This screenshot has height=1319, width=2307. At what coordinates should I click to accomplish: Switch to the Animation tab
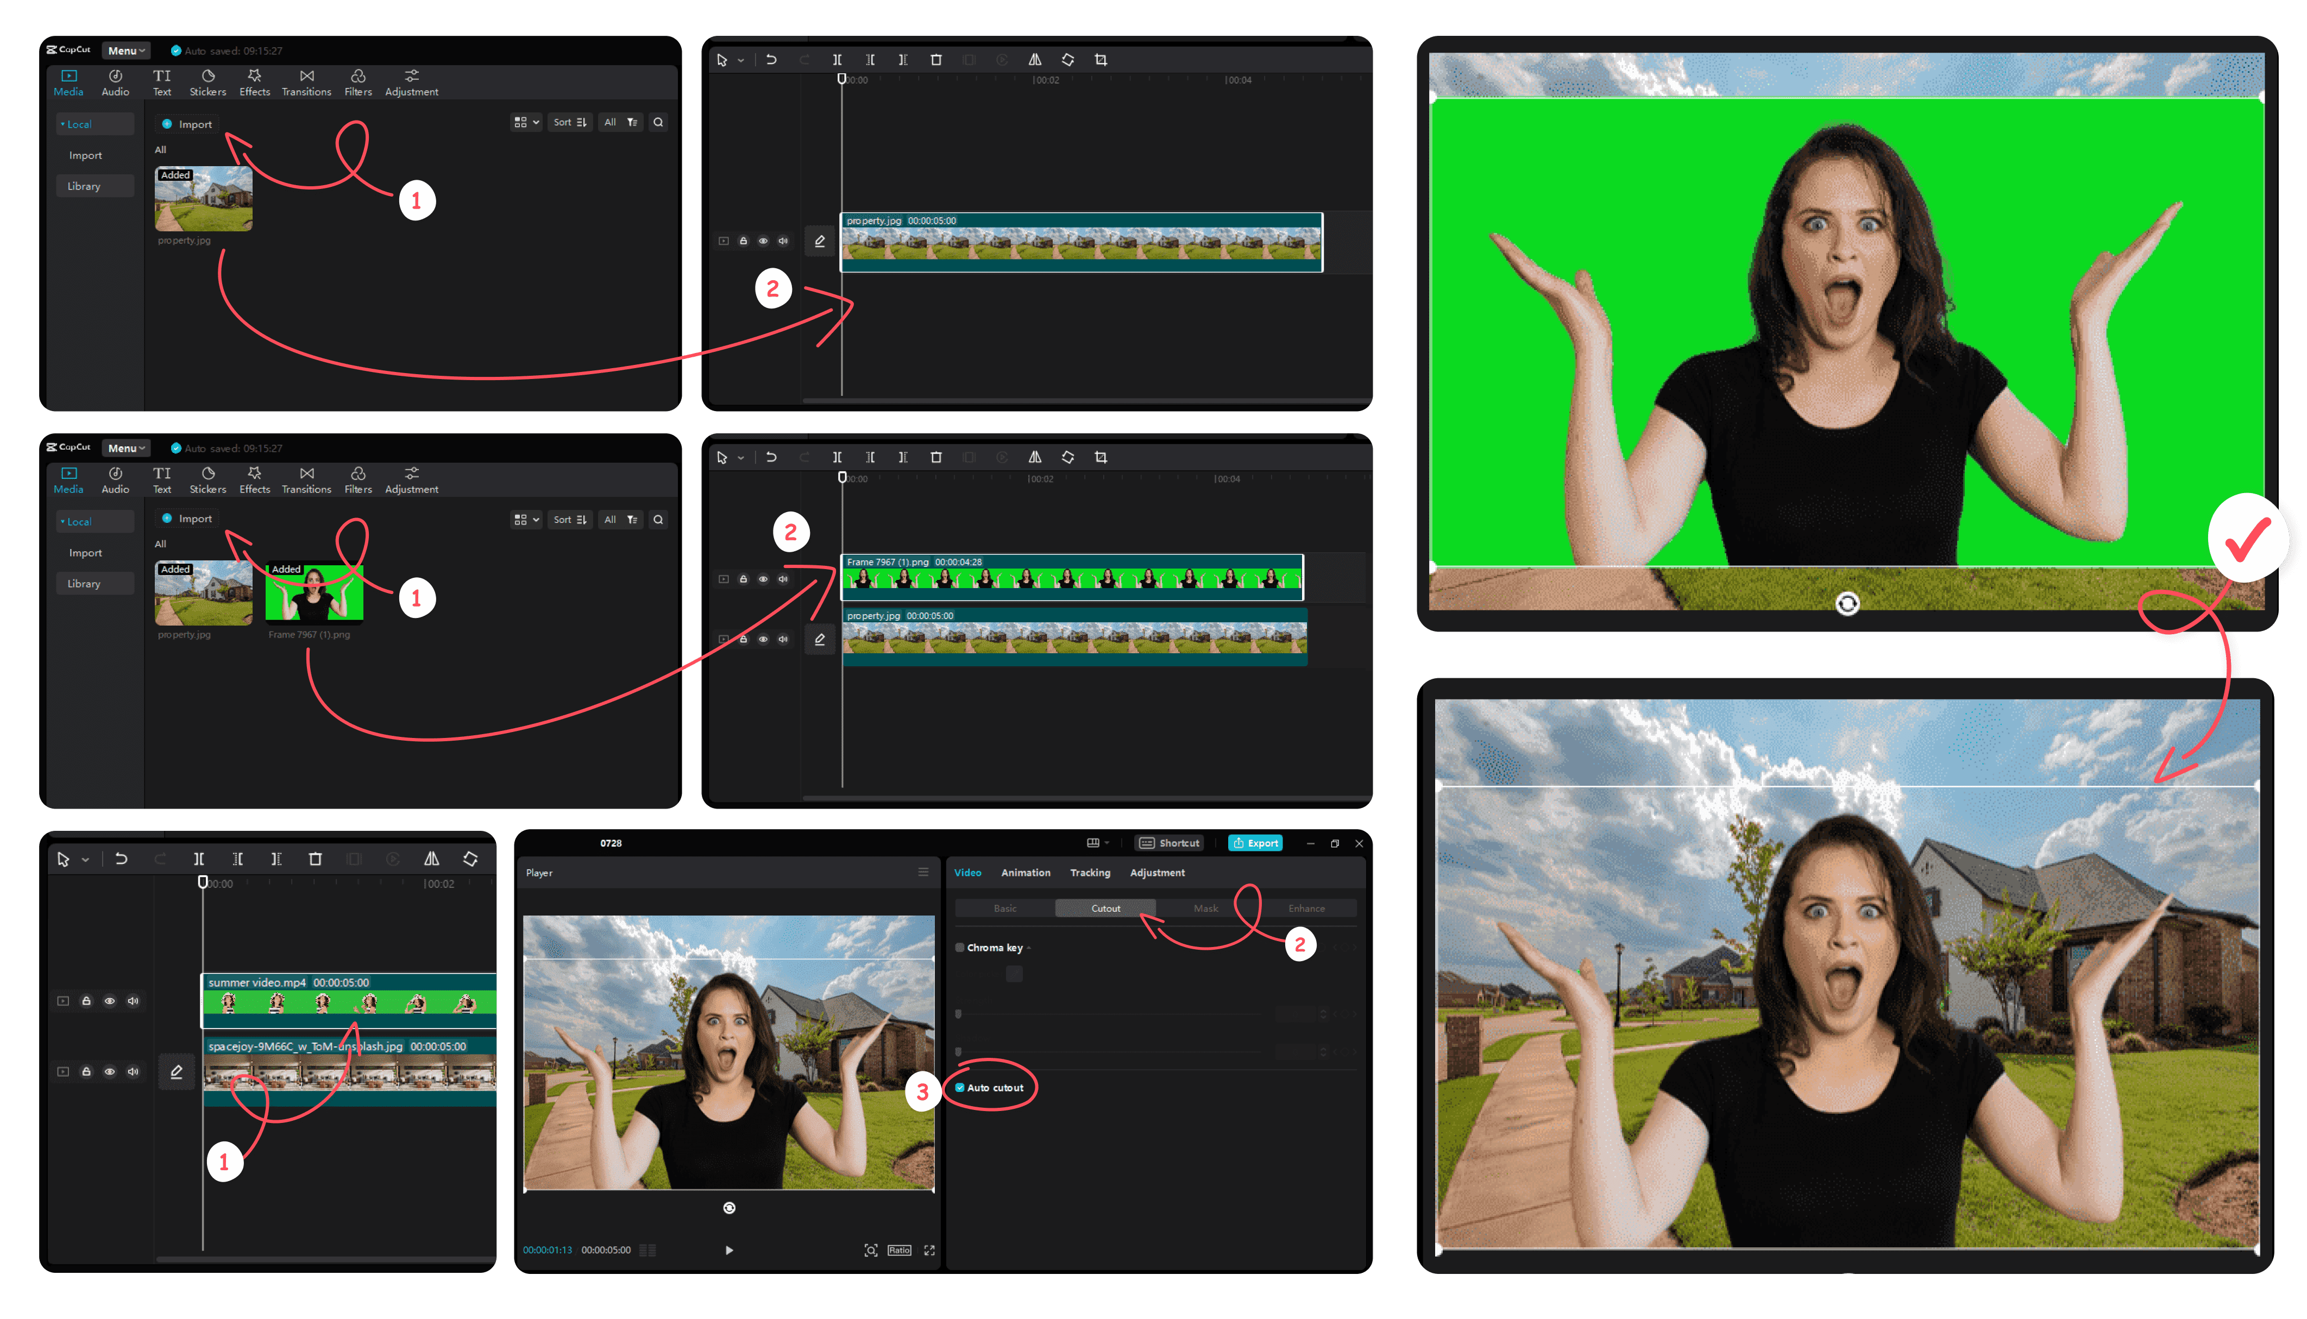(x=1025, y=873)
